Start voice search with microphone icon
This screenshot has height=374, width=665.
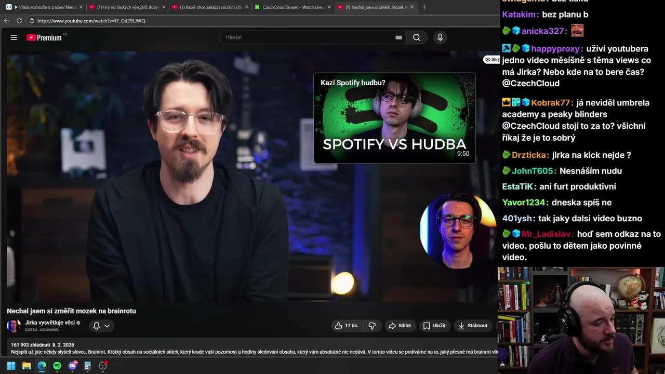coord(440,37)
